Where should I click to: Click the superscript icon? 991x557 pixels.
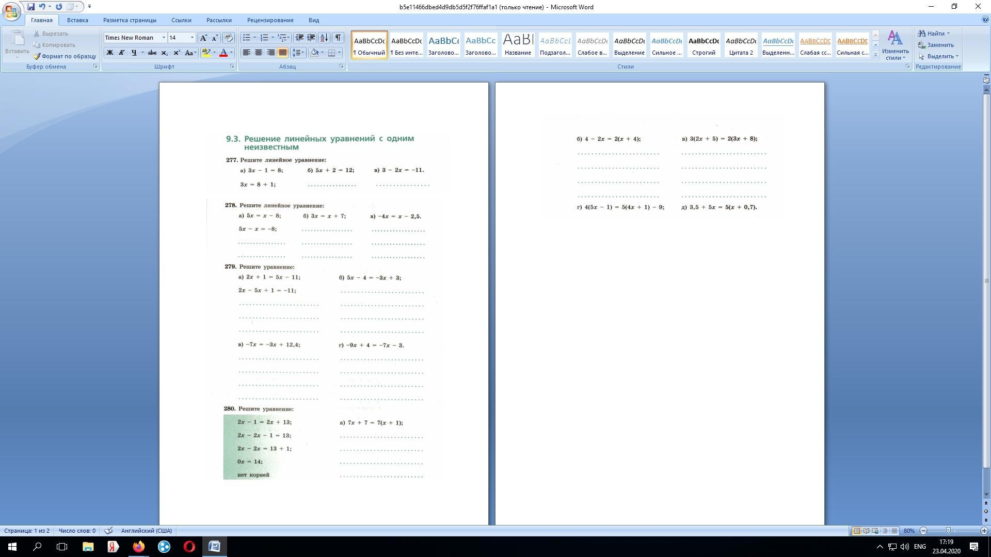[x=177, y=53]
